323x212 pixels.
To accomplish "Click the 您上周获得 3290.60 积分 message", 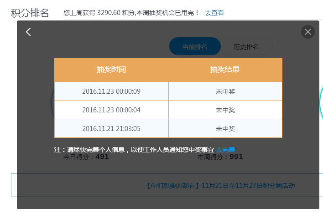I will pyautogui.click(x=131, y=13).
